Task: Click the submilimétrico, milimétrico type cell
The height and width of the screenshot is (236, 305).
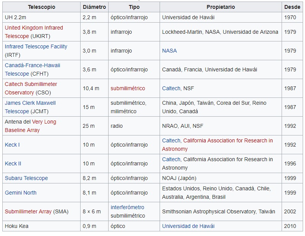Action: tap(134, 107)
